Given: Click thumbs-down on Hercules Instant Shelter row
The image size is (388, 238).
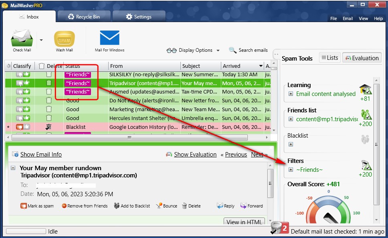Looking at the screenshot, I should [x=19, y=118].
